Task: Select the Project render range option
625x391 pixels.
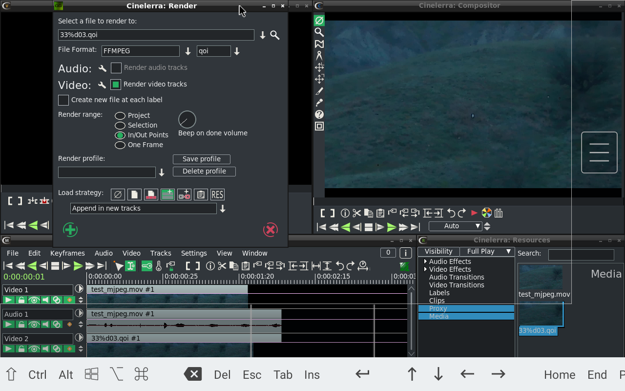Action: click(x=120, y=116)
